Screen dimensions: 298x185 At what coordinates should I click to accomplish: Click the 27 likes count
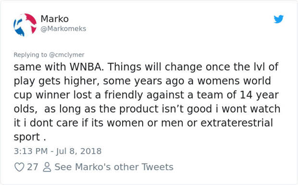tap(33, 167)
